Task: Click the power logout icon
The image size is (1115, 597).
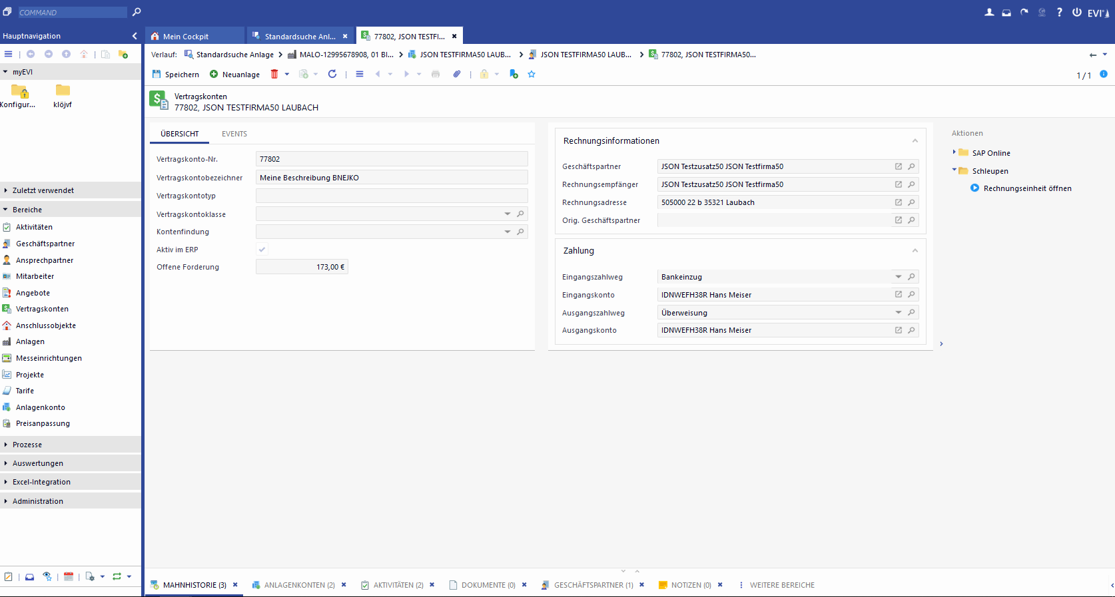Action: click(1076, 13)
